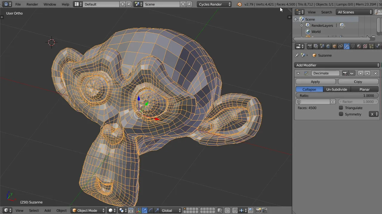Click the OpenGL render image camera icon

pyautogui.click(x=258, y=210)
